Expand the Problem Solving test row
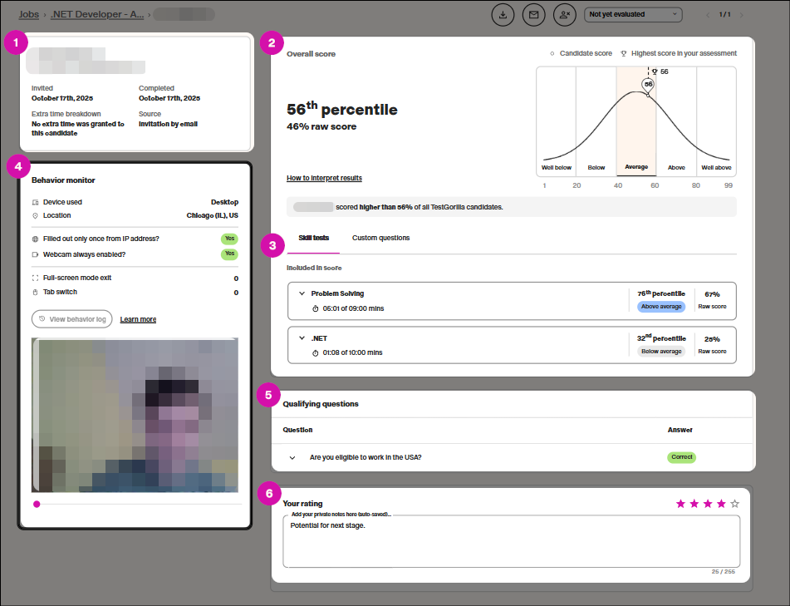790x606 pixels. pyautogui.click(x=302, y=294)
